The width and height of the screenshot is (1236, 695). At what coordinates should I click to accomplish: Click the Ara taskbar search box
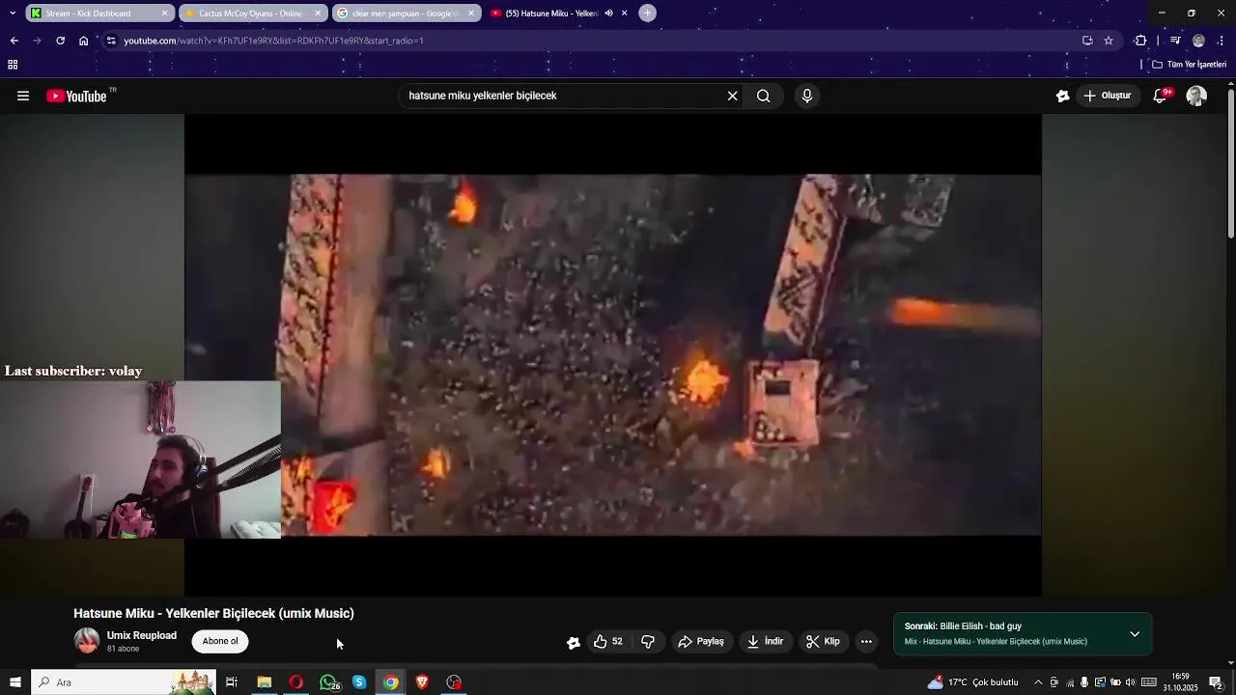coord(124,682)
